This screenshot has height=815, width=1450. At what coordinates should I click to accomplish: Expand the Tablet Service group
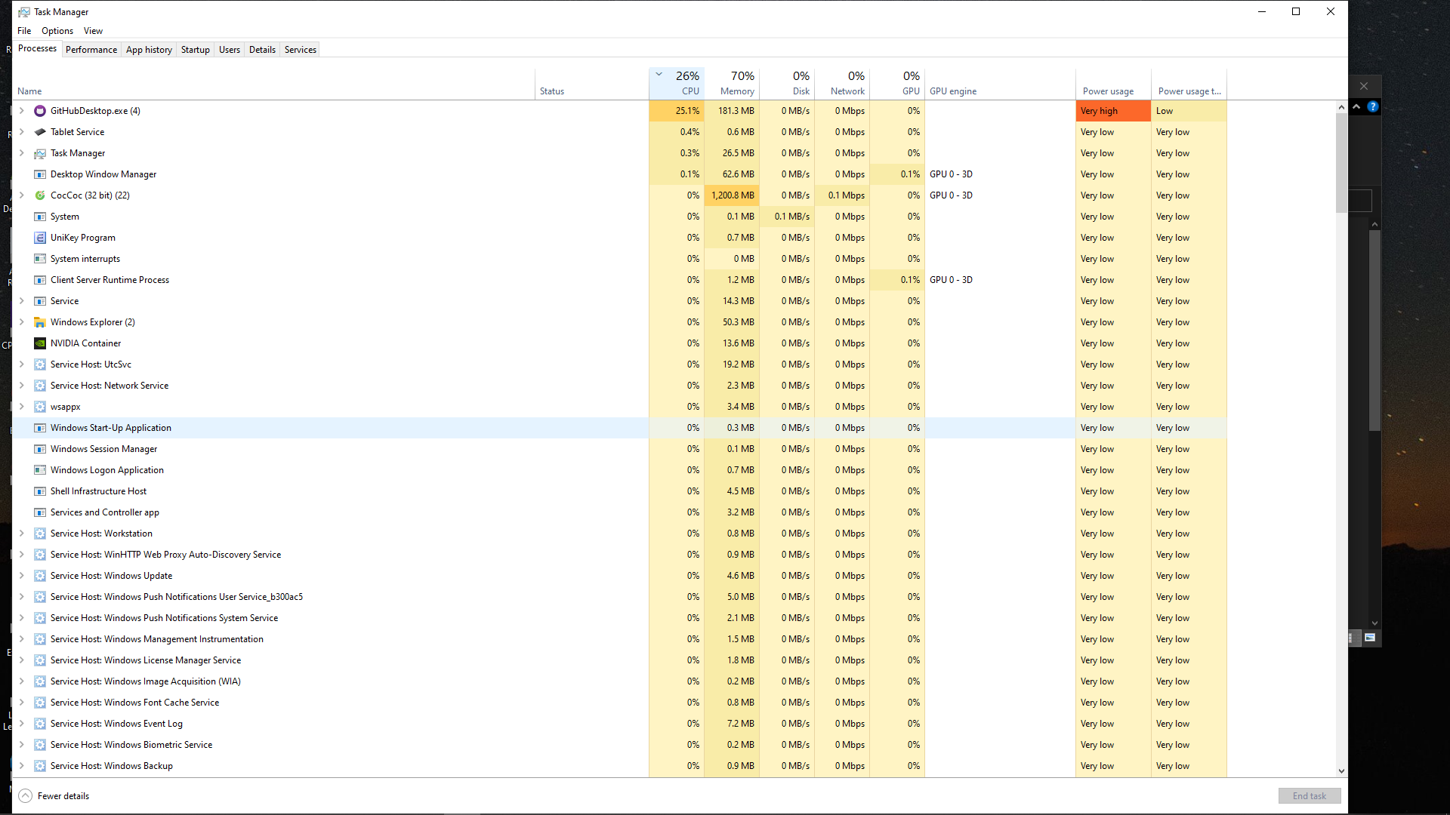[22, 132]
